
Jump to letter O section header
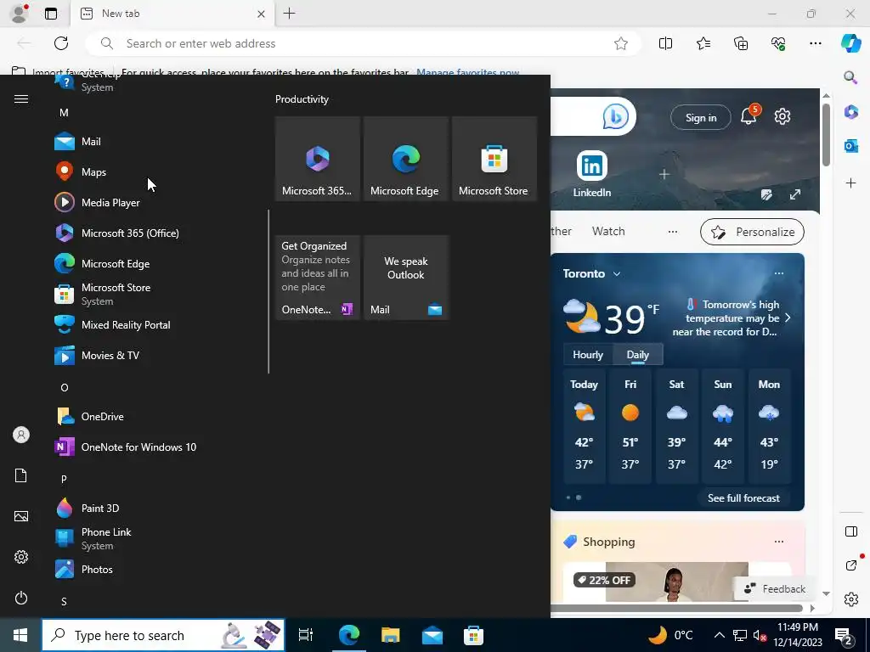coord(65,387)
